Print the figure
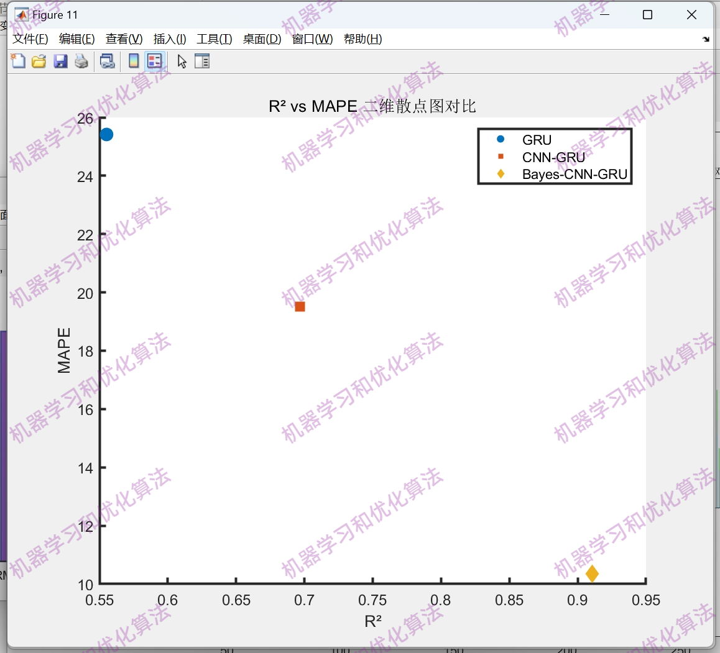Screen dimensions: 720x653 click(x=81, y=61)
